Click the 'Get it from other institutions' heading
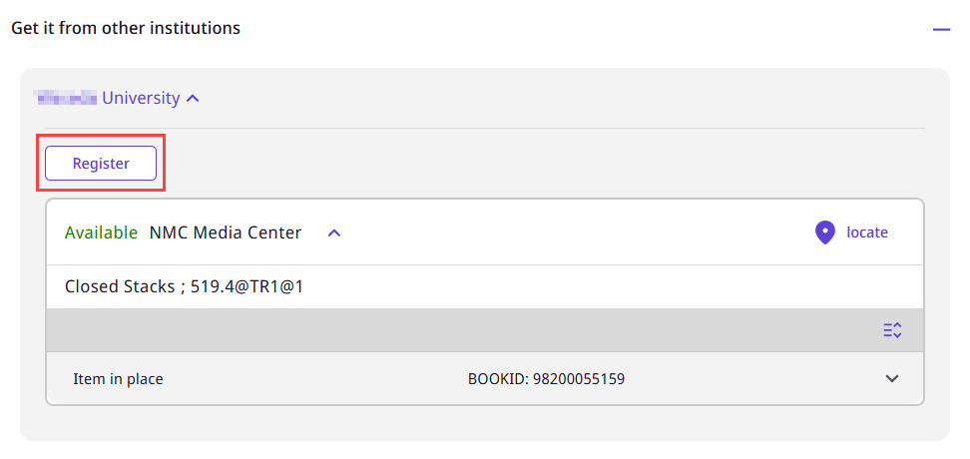Viewport: 970px width, 459px height. (x=126, y=28)
